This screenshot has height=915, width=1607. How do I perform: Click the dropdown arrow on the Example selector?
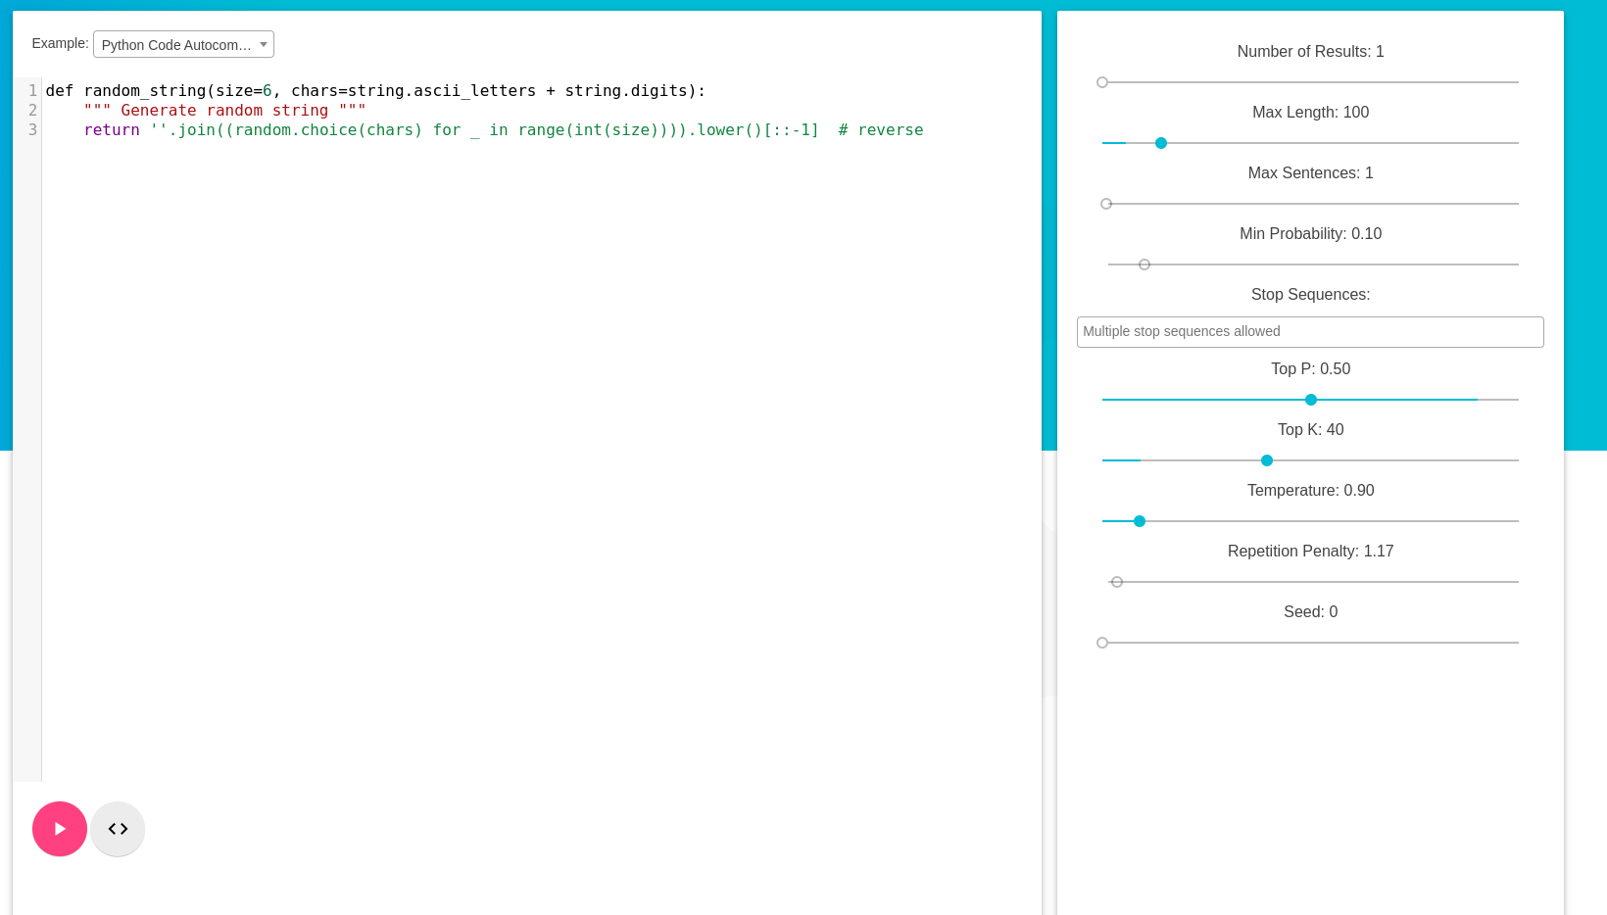tap(263, 44)
